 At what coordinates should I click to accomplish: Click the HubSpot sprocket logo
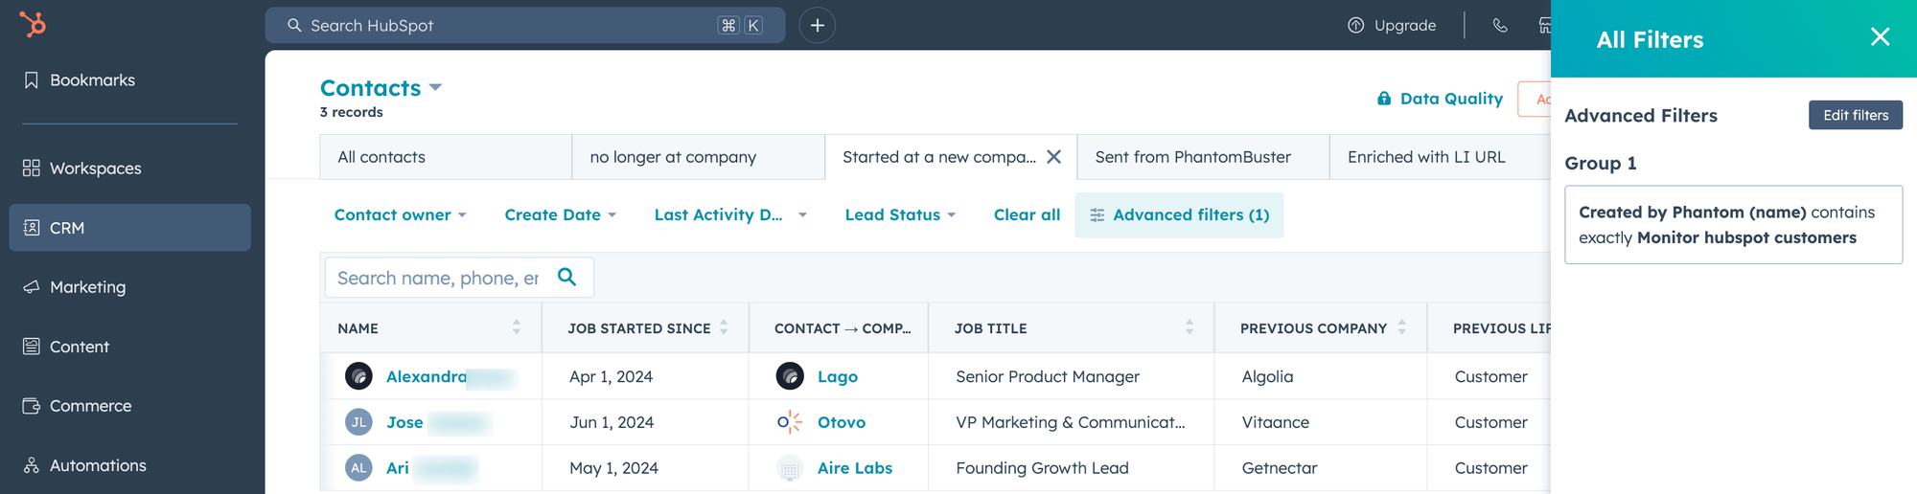(x=33, y=24)
